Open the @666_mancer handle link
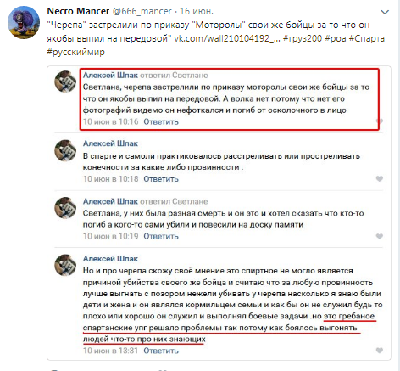The image size is (400, 371). tap(142, 11)
